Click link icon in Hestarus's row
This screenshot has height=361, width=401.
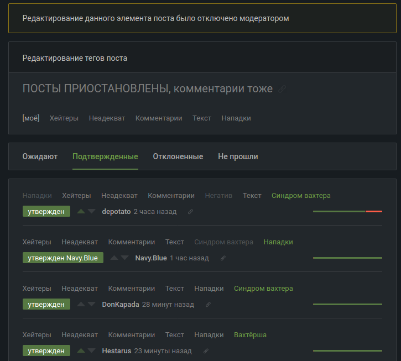point(206,351)
